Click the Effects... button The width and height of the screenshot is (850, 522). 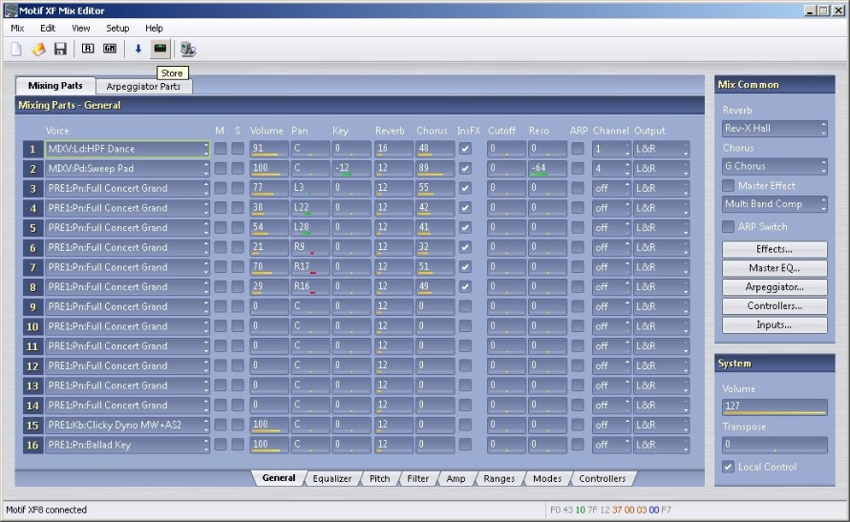pos(775,249)
